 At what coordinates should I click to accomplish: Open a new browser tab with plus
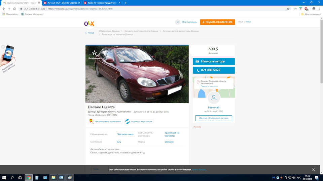125,3
